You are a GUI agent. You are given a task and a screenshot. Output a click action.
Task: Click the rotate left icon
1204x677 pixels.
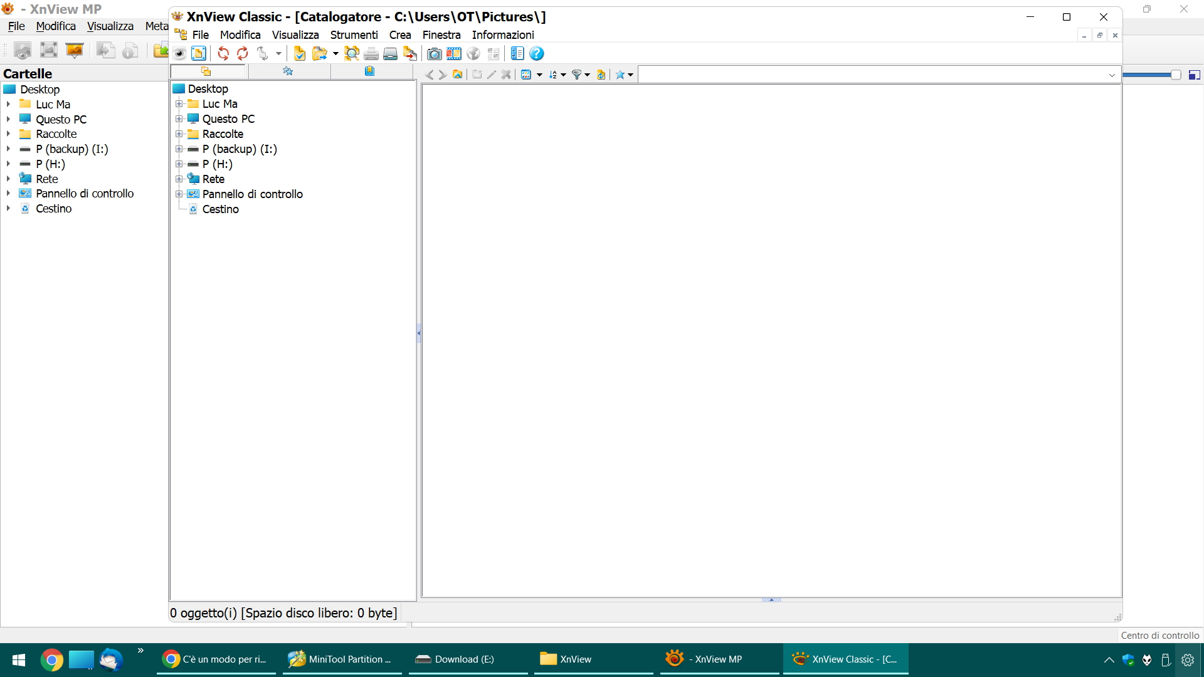tap(223, 54)
